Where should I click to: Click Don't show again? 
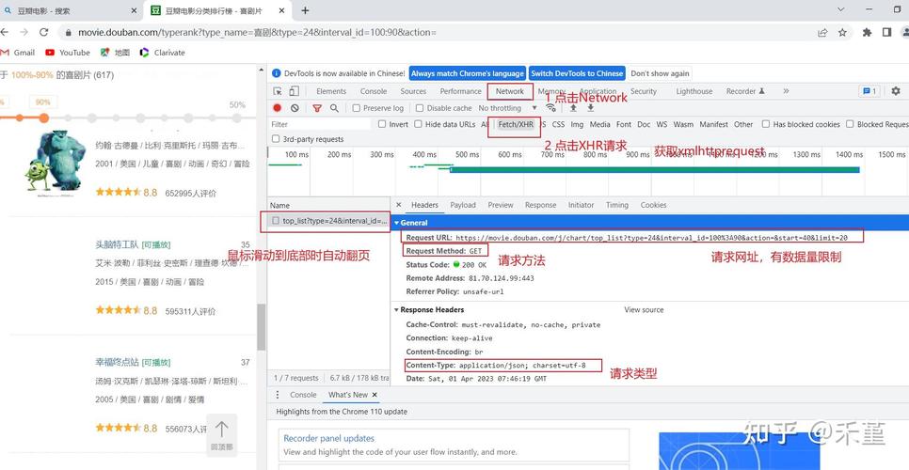(660, 73)
